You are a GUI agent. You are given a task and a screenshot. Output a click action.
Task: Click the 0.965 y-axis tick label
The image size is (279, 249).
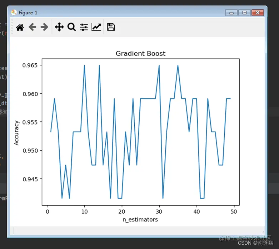click(30, 65)
